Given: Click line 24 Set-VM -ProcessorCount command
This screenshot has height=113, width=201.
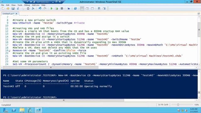Looking at the screenshot, I should (x=105, y=64).
